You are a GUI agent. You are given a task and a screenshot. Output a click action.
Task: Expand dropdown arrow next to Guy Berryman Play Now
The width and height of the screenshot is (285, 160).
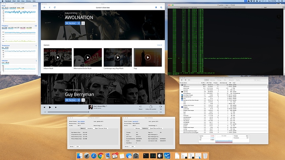coord(79,100)
